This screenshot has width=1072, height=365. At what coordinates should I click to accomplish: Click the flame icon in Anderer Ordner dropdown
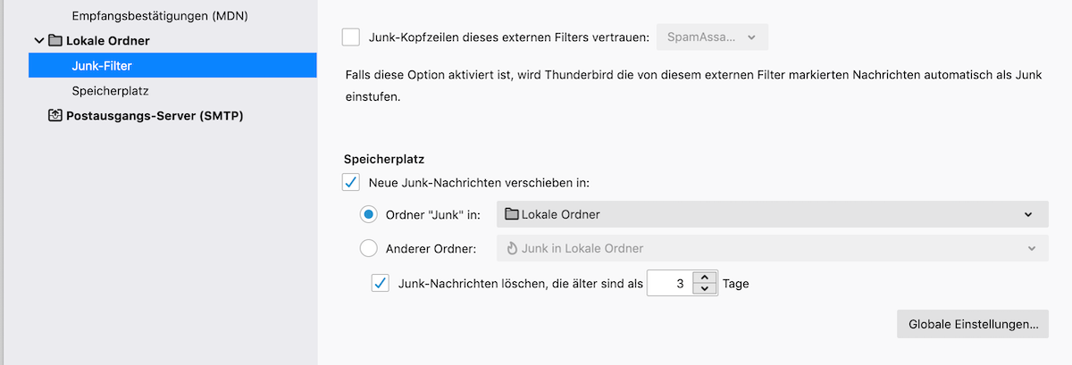(x=511, y=248)
